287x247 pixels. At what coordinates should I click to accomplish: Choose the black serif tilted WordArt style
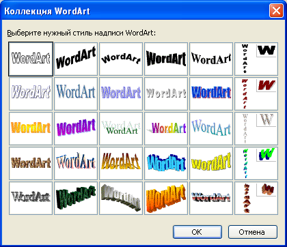pos(211,59)
